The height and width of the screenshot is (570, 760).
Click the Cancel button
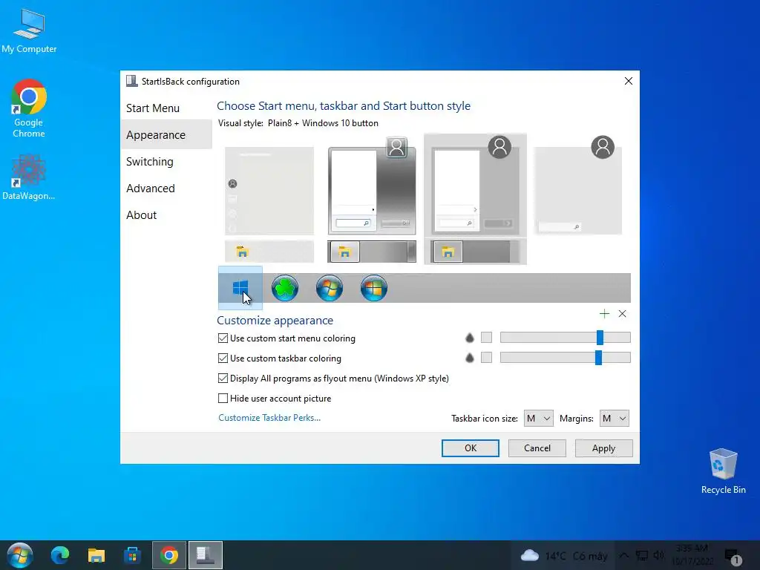click(x=537, y=448)
